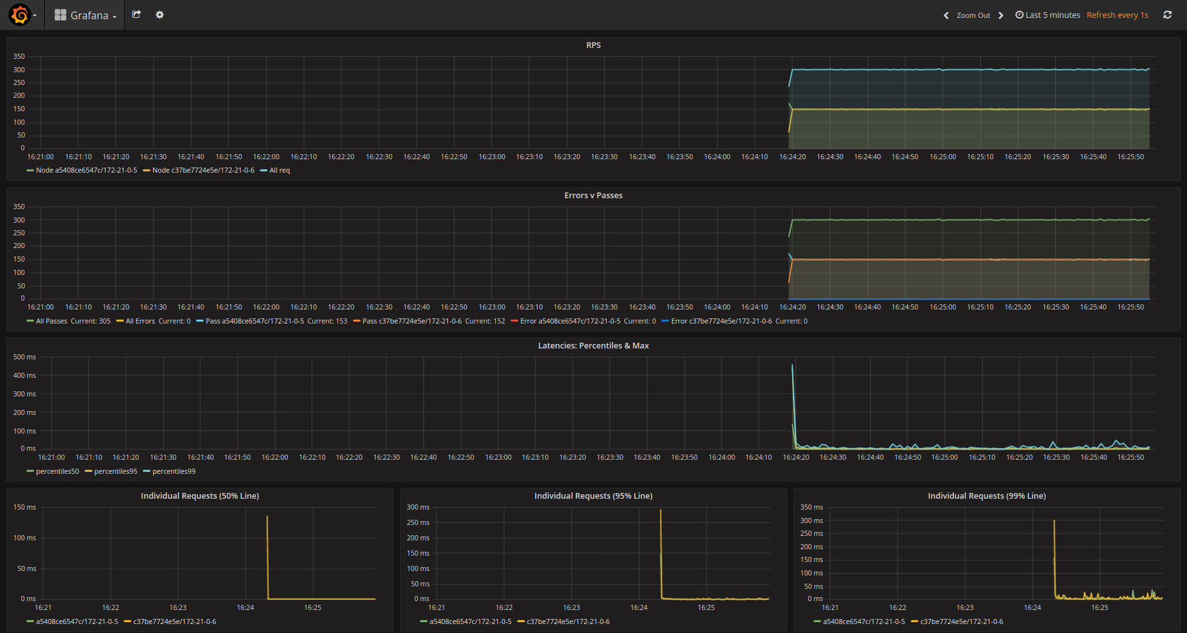Toggle All req series in RPS legend

[280, 171]
